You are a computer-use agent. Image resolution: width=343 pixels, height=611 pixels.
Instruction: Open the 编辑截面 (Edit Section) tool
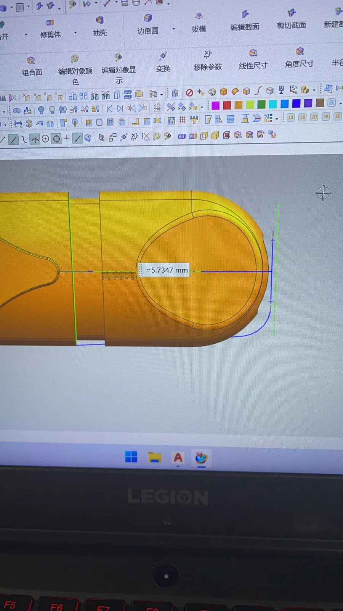[x=245, y=21]
